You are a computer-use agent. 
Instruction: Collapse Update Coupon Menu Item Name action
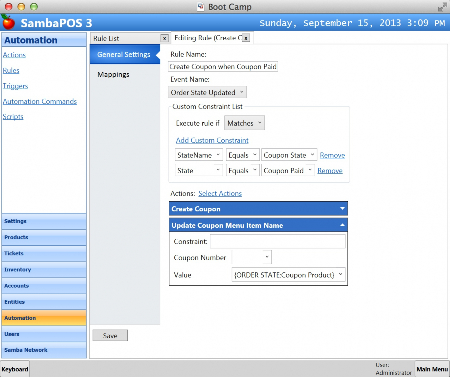pyautogui.click(x=342, y=225)
